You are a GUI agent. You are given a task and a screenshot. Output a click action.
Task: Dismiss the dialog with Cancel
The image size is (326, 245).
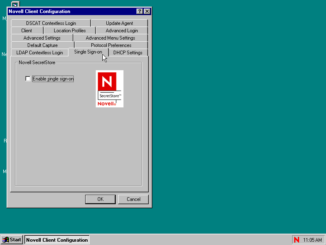tap(133, 199)
